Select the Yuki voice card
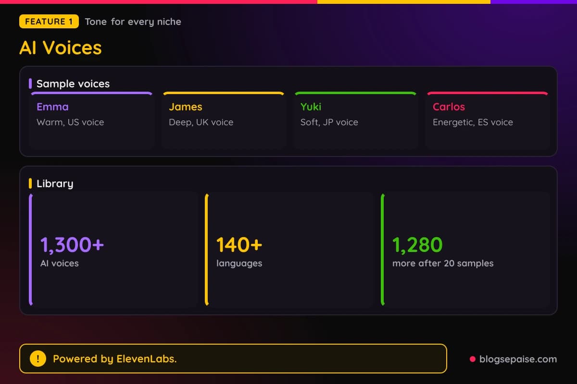The width and height of the screenshot is (577, 384). [x=356, y=120]
